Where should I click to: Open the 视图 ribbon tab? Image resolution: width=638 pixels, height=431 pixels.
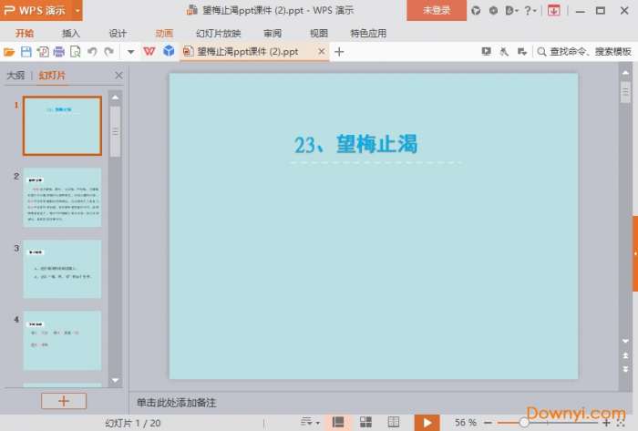click(x=319, y=34)
